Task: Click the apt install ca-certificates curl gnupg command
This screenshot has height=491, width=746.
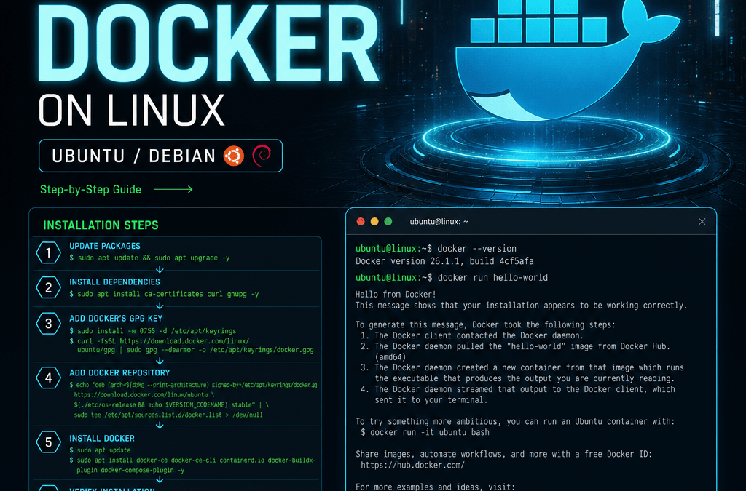Action: (164, 294)
